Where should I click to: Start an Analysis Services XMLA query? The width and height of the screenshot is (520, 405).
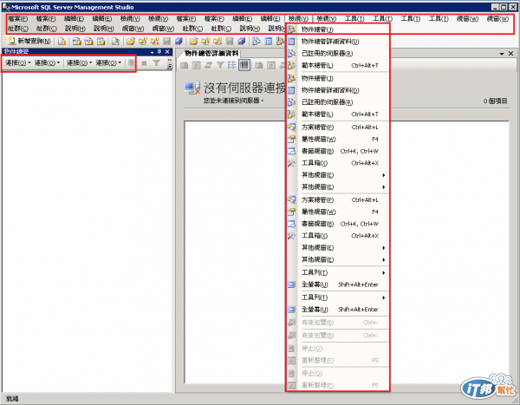pyautogui.click(x=101, y=41)
